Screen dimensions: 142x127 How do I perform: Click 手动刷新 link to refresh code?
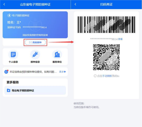[107, 76]
